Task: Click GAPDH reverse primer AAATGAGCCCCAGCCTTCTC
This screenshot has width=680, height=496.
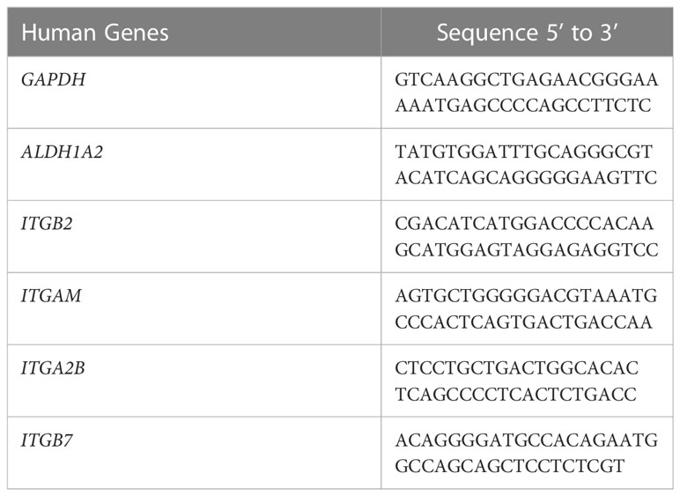Action: point(523,106)
